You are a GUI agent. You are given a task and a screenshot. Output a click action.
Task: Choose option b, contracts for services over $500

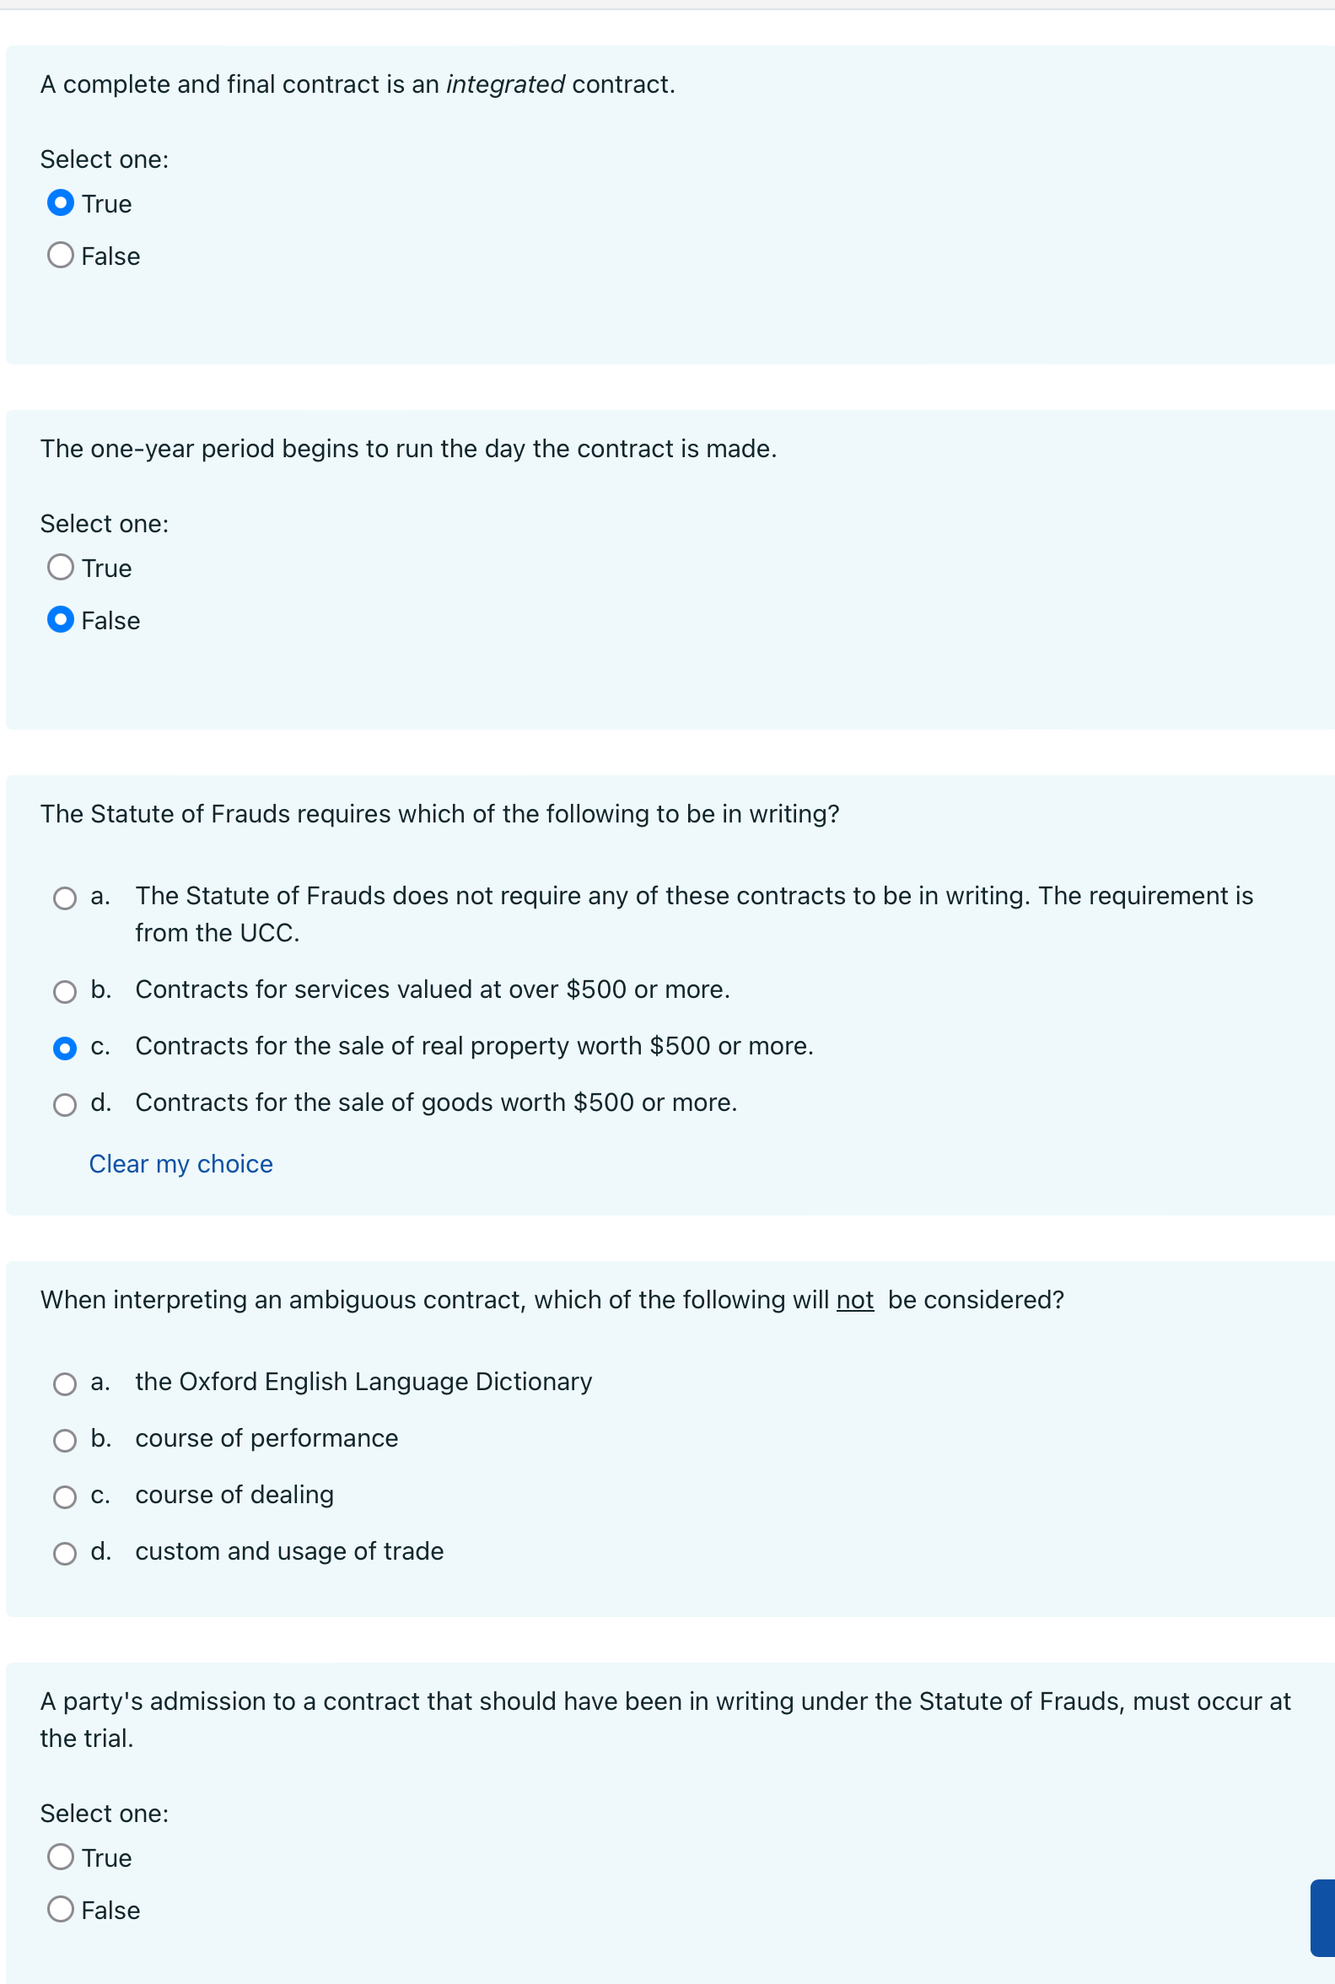(x=66, y=990)
